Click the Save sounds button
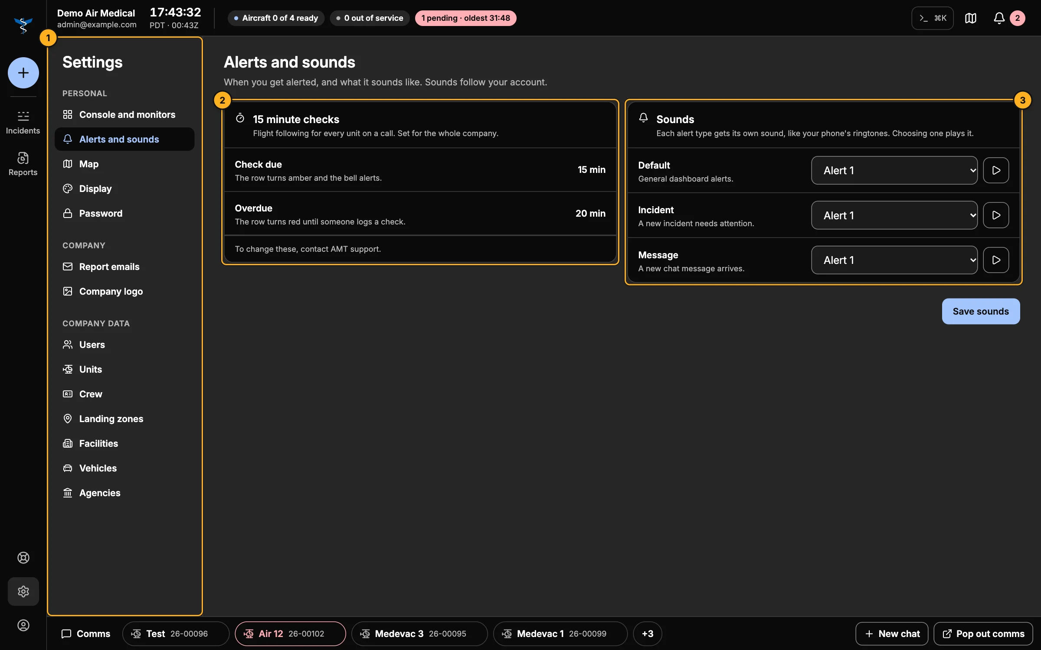This screenshot has width=1041, height=650. (x=981, y=311)
